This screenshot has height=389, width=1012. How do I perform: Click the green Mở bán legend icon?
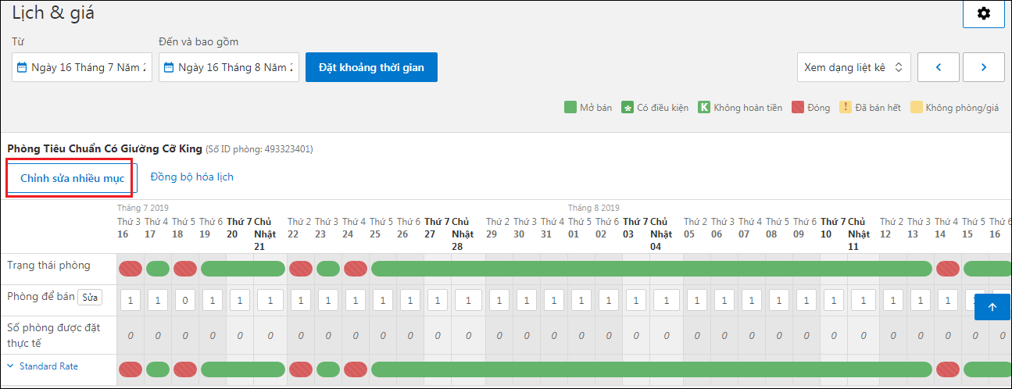tap(570, 107)
